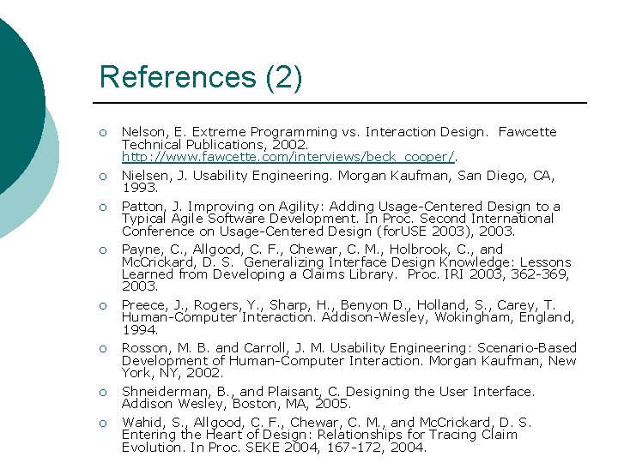The image size is (618, 463).
Task: Select the Rosson, M. B. and Carroll reference
Action: pyautogui.click(x=349, y=360)
